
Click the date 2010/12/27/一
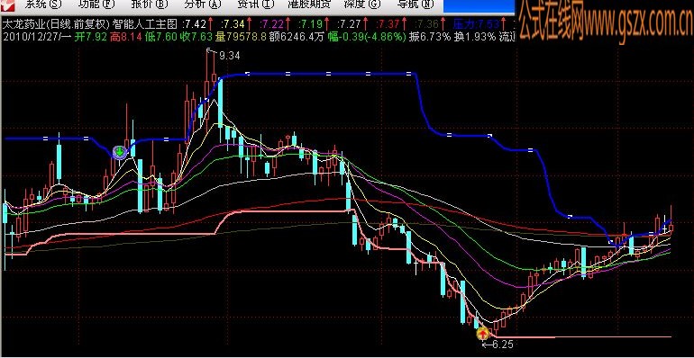38,37
